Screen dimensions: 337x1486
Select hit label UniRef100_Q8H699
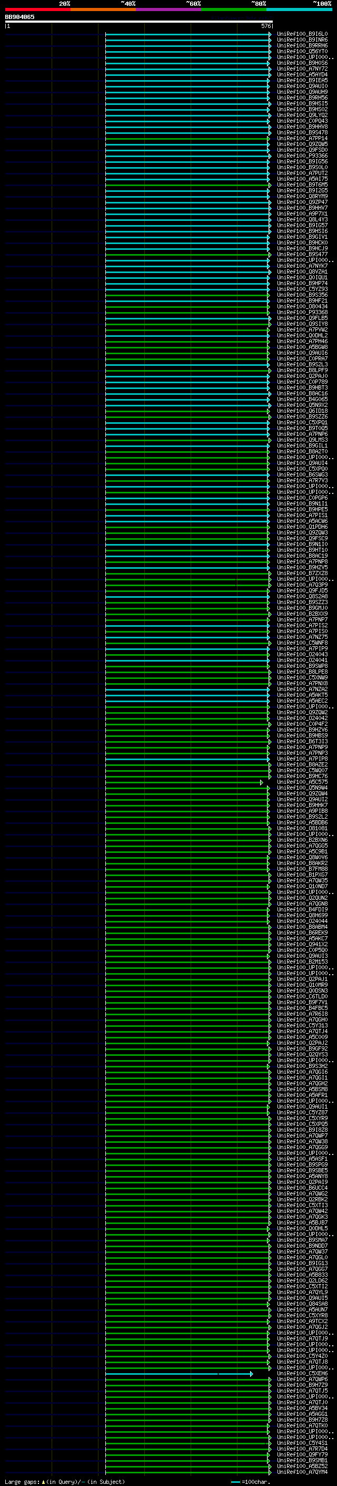302,915
